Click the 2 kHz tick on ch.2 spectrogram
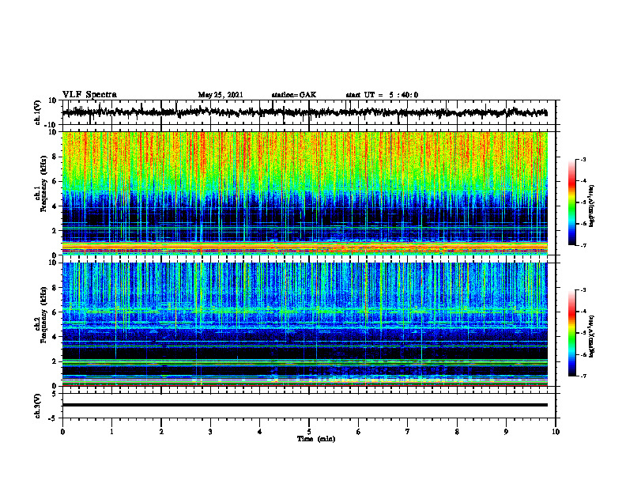626x484 pixels. click(55, 361)
